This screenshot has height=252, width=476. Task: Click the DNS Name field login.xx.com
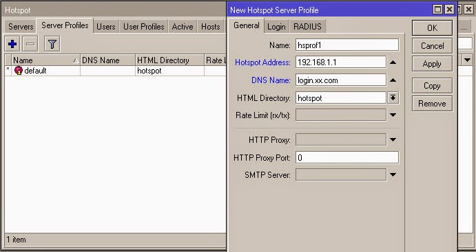click(341, 80)
